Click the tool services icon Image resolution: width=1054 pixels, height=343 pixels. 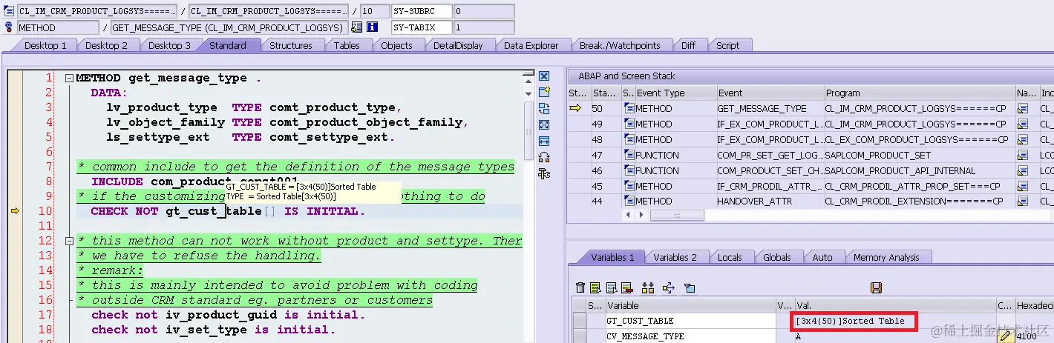click(544, 174)
